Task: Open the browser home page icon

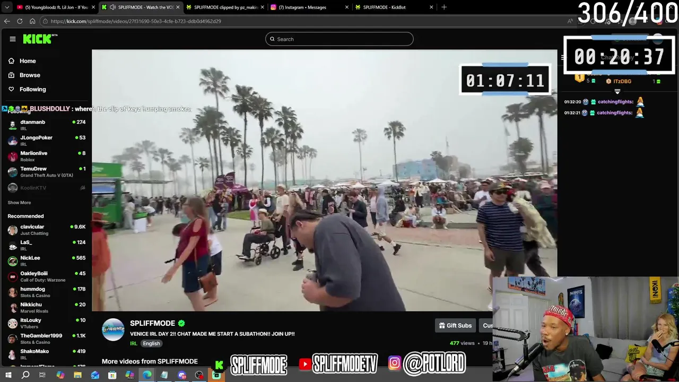Action: click(32, 21)
